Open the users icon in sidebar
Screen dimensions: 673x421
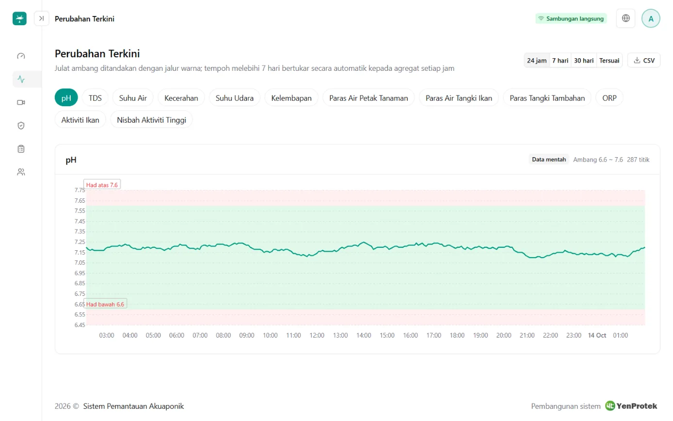[x=21, y=172]
